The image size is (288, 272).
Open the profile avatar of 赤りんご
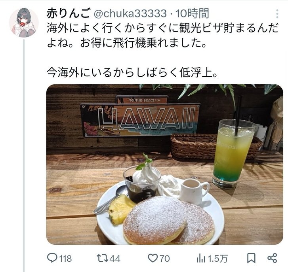coord(24,23)
